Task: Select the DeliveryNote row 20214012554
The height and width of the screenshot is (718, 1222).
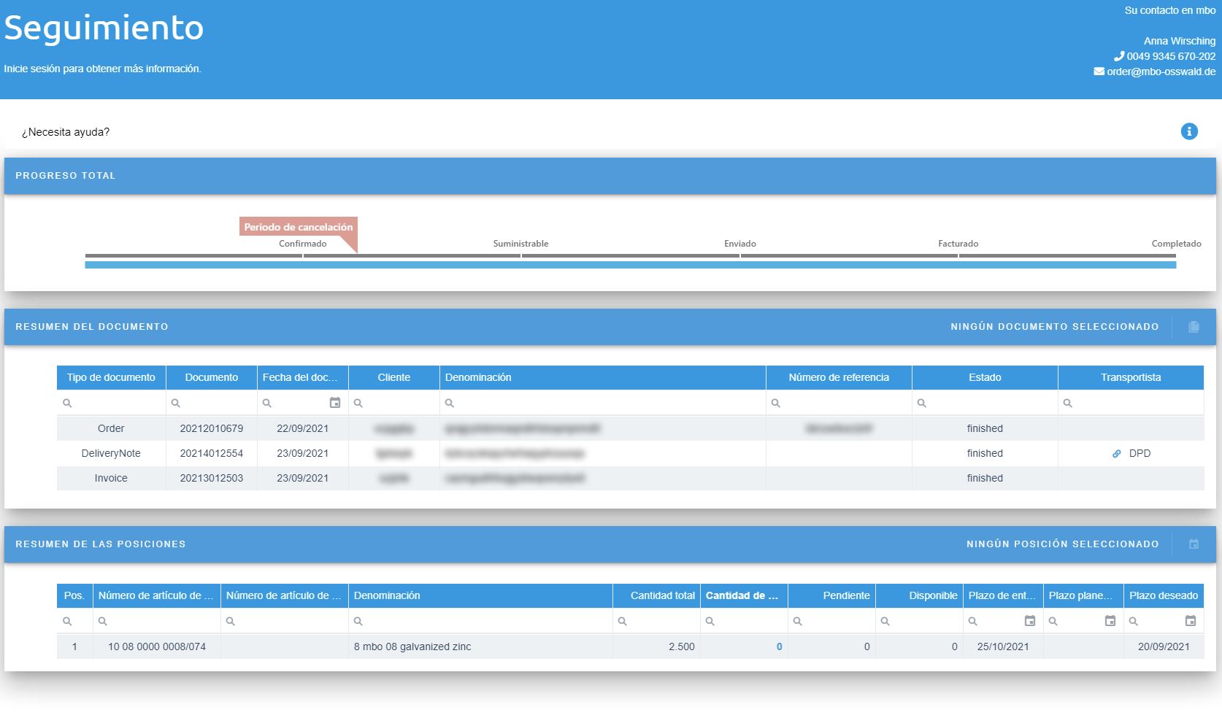Action: [x=211, y=453]
